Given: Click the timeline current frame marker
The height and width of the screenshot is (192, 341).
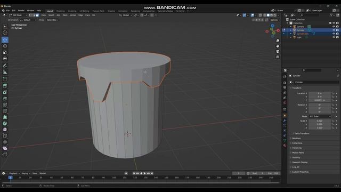Looking at the screenshot, I should (10, 178).
